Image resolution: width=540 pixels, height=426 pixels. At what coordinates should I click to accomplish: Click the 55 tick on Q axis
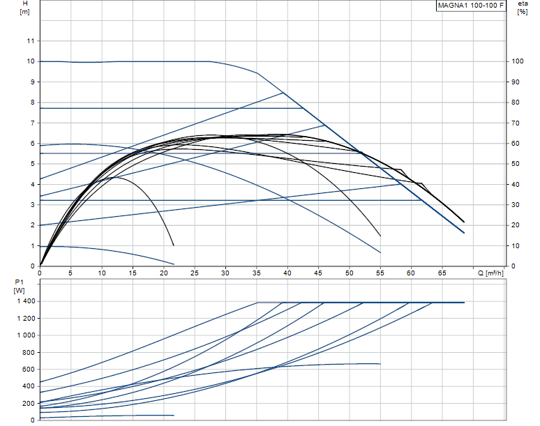(380, 273)
